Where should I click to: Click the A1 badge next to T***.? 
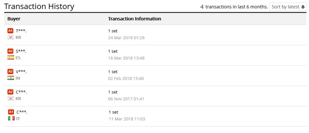(x=10, y=31)
